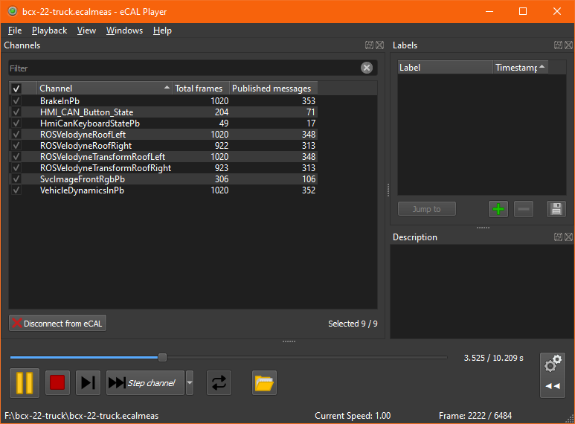Select the HmiCanKeyboardStatePb channel name

90,123
